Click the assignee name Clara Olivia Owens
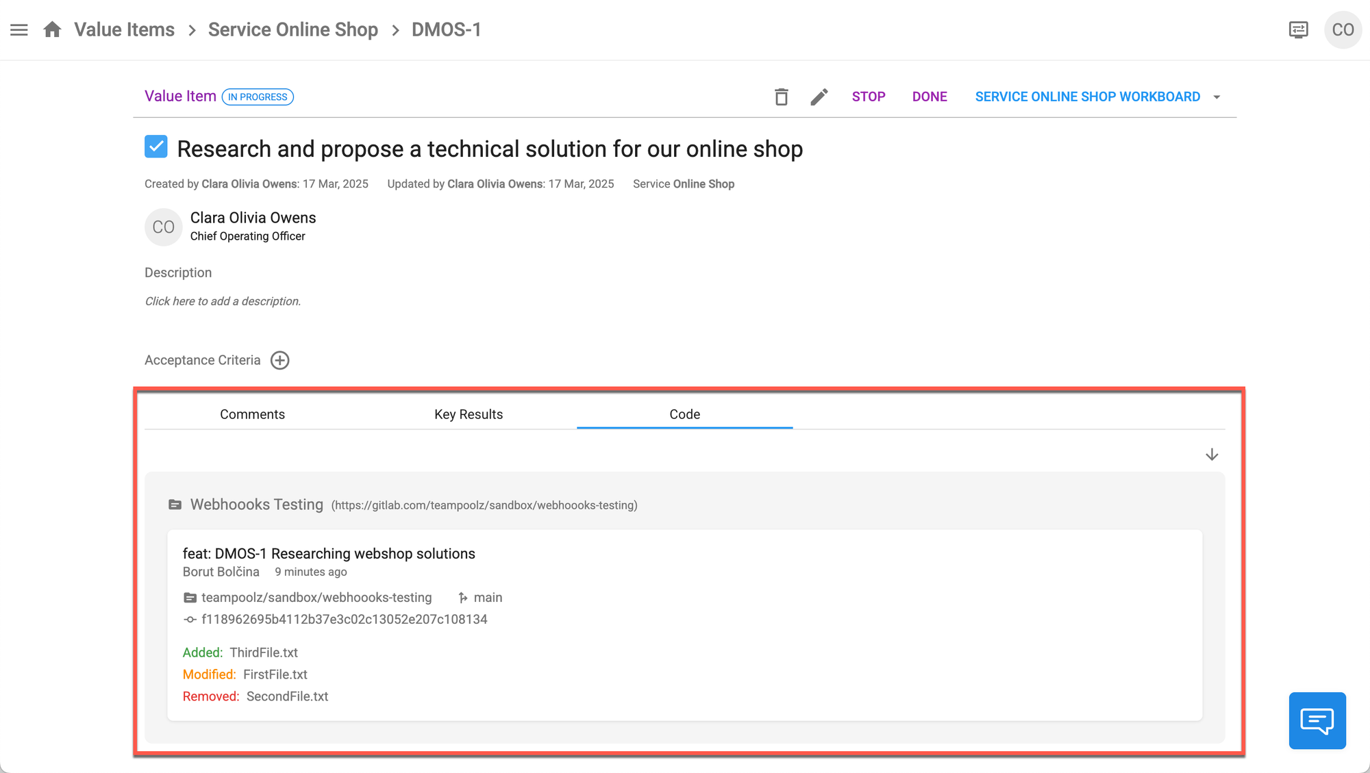Viewport: 1370px width, 773px height. [253, 218]
